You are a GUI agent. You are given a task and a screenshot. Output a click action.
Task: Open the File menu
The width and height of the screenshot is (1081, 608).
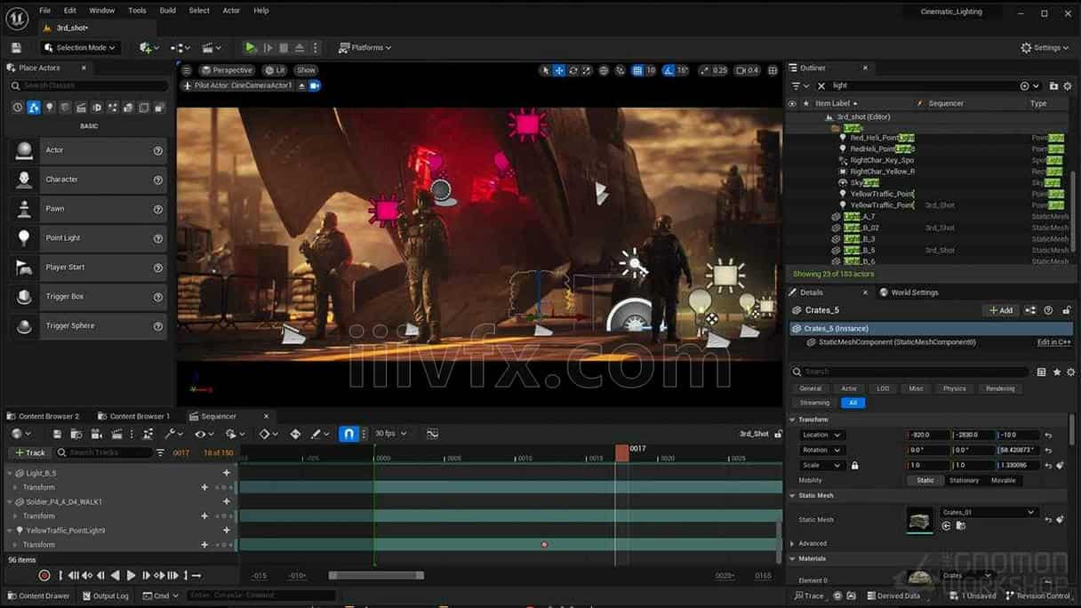point(44,11)
